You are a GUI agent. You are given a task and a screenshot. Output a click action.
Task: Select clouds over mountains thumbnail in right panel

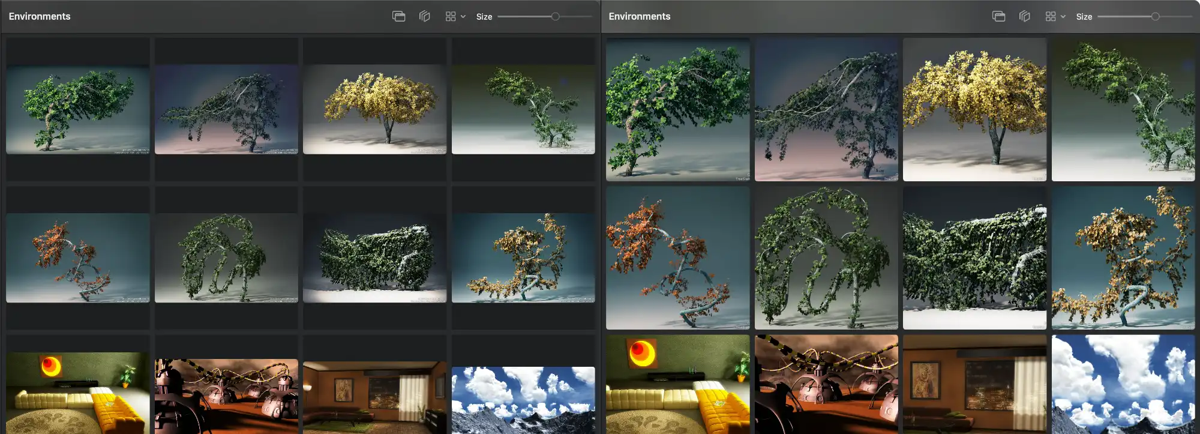1123,384
